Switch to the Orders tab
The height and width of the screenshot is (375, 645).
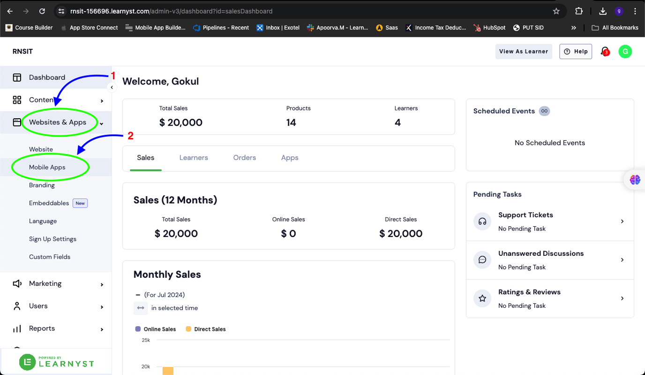click(245, 158)
